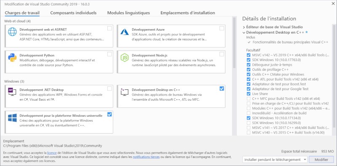Image resolution: width=337 pixels, height=166 pixels.
Task: Go to Emplacements d'installation tab
Action: (187, 13)
